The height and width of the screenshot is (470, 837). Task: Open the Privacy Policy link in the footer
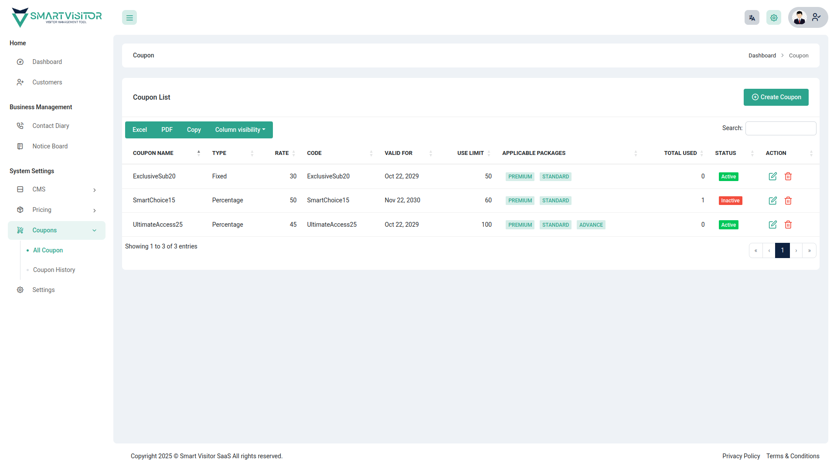pos(741,456)
